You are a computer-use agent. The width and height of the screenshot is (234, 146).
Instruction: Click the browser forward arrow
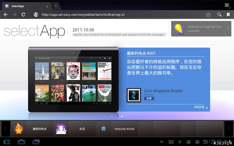click(x=15, y=15)
